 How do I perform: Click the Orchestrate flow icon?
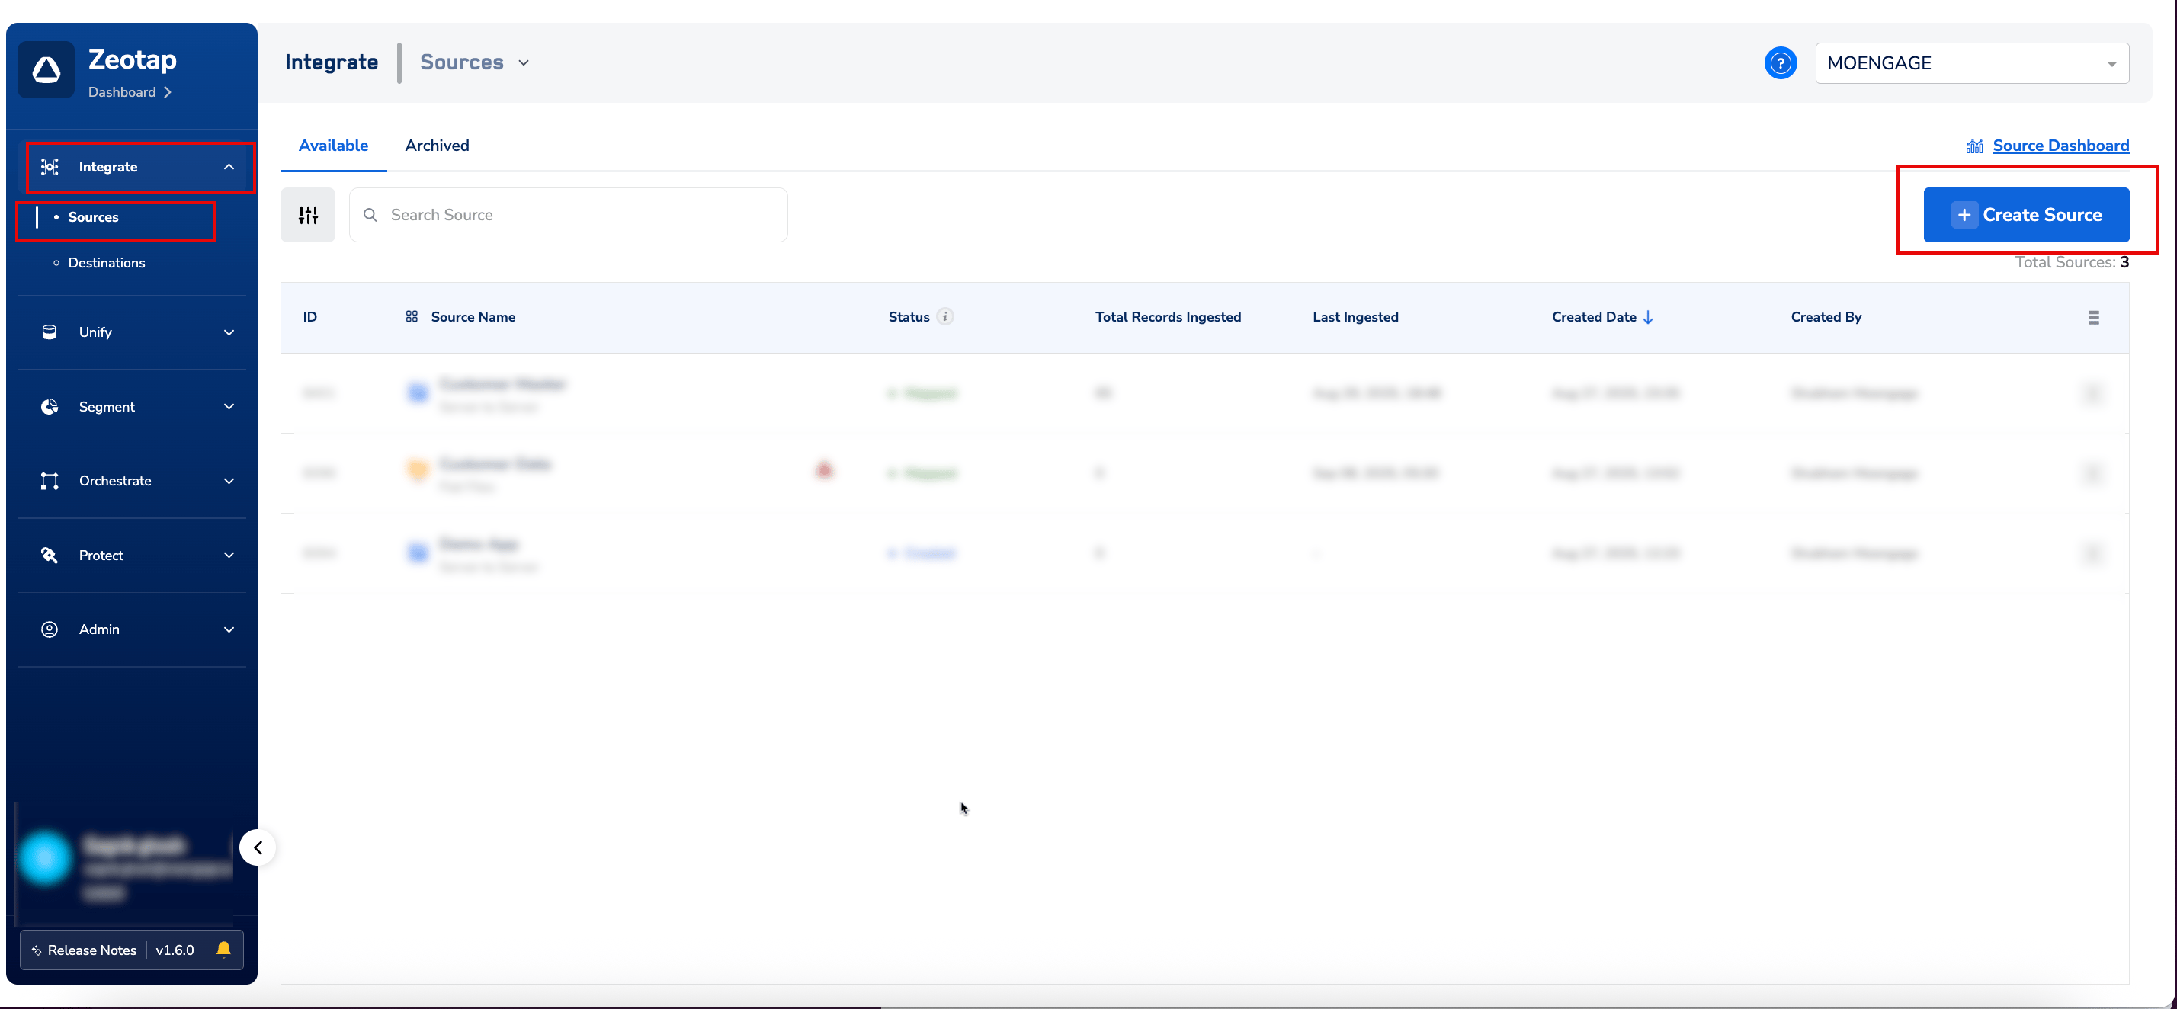(50, 481)
